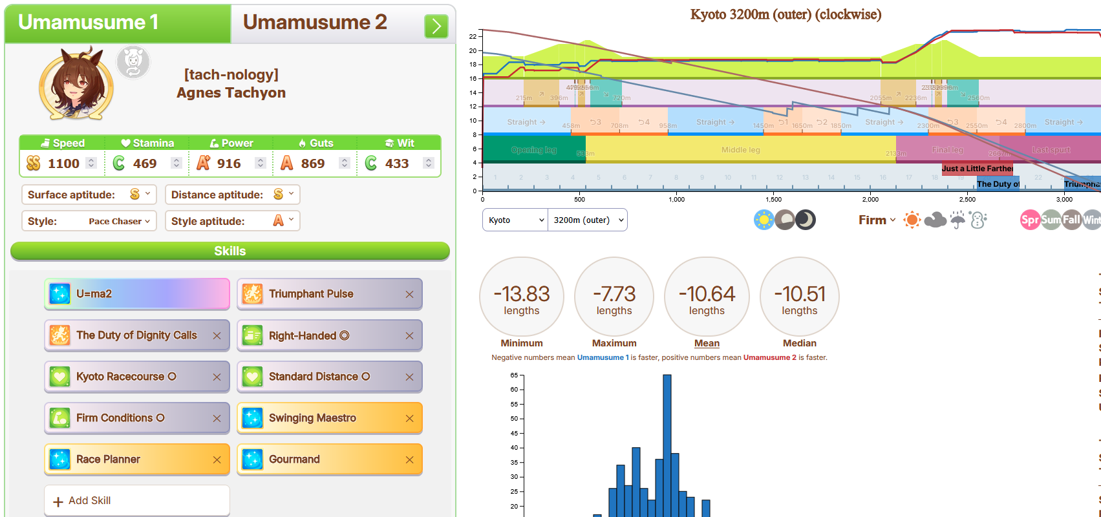This screenshot has height=517, width=1101.
Task: Click the Right-Handed skill icon
Action: pos(252,335)
